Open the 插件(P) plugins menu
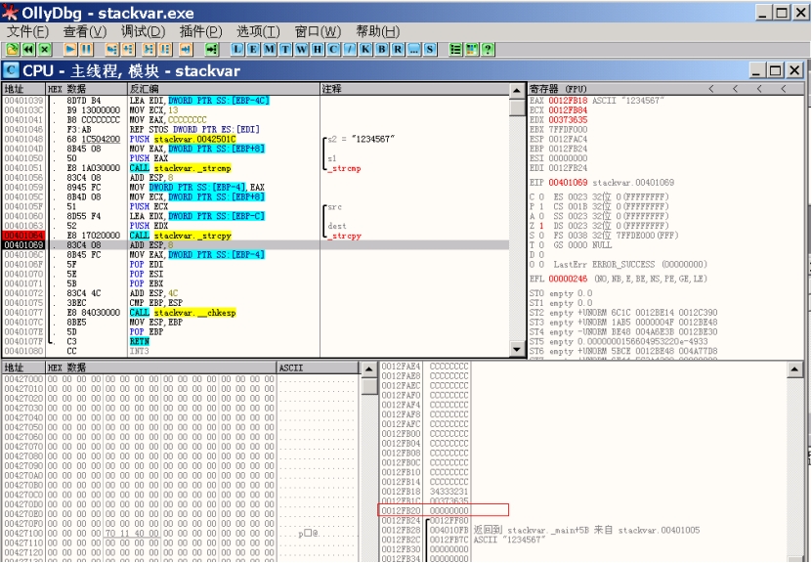This screenshot has width=812, height=563. (200, 31)
